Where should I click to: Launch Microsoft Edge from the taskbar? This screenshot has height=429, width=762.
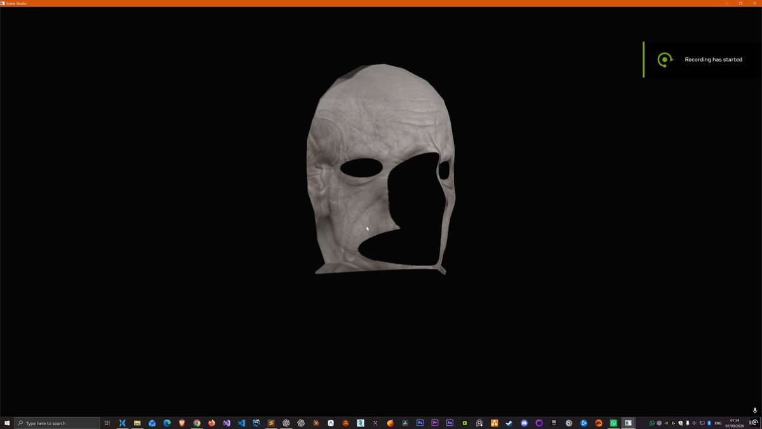click(x=167, y=423)
